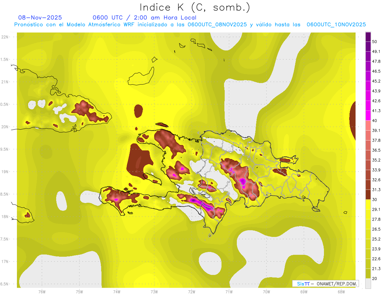The image size is (383, 296).
Task: Click the "19N" latitude label
Action: 5,171
